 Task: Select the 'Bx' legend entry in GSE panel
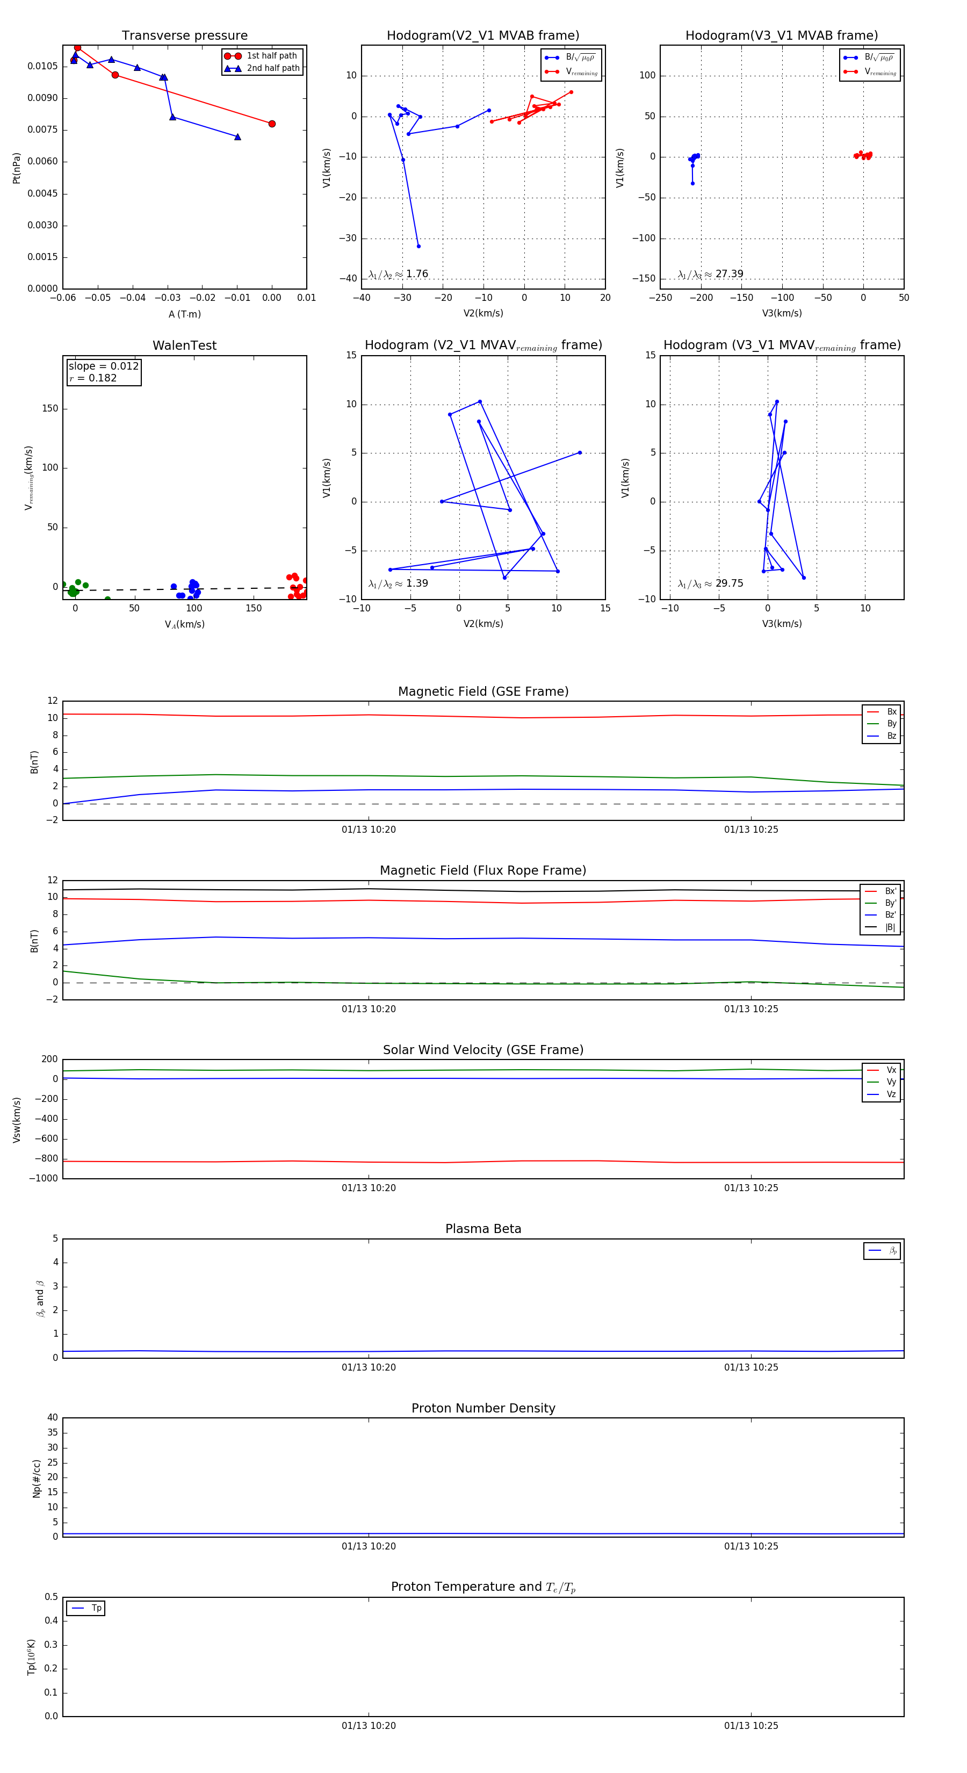click(x=882, y=712)
